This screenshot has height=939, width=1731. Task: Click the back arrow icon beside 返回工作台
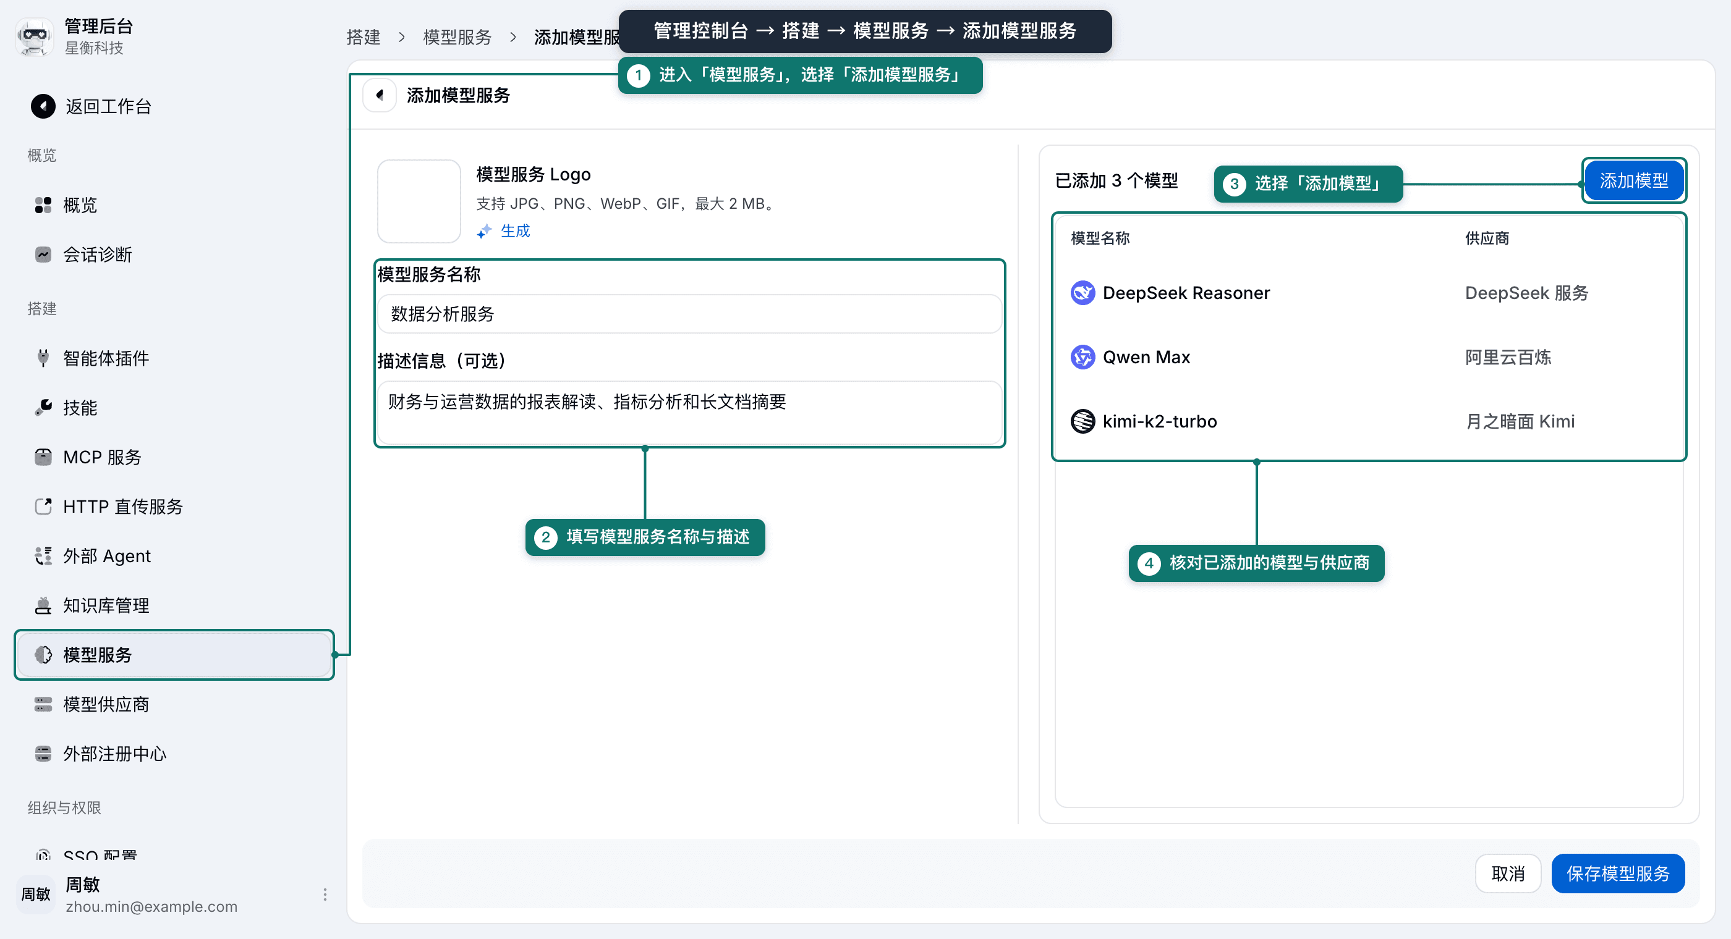coord(43,106)
